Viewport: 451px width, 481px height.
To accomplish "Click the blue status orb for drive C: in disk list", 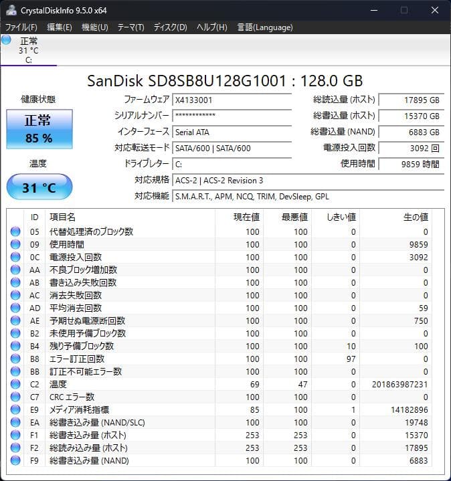I will [x=6, y=40].
